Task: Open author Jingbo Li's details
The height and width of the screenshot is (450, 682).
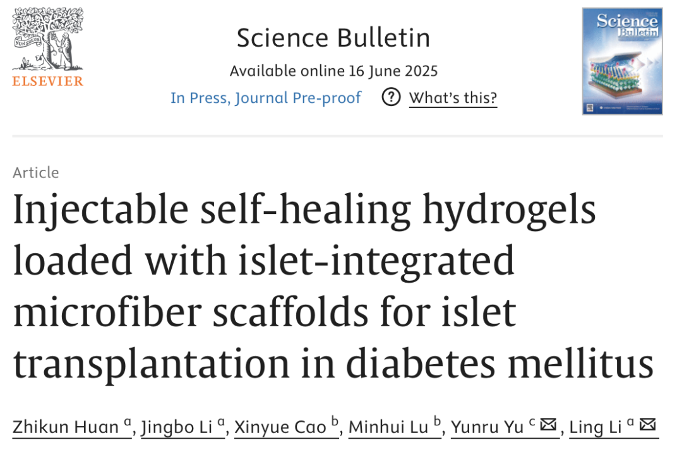Action: (177, 427)
